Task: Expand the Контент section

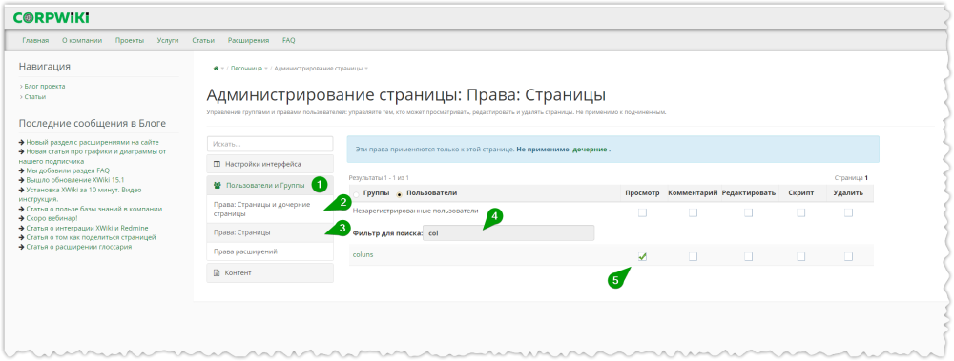Action: pyautogui.click(x=270, y=272)
